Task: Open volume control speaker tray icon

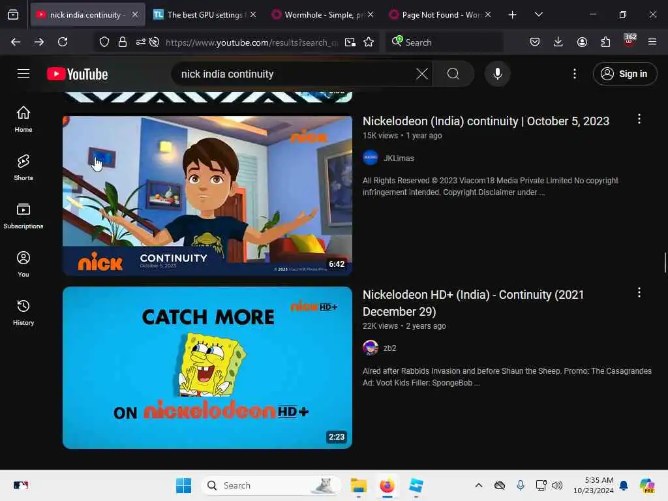Action: [557, 485]
